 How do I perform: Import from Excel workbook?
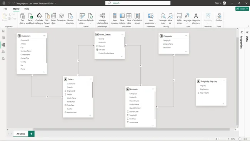[x=30, y=18]
